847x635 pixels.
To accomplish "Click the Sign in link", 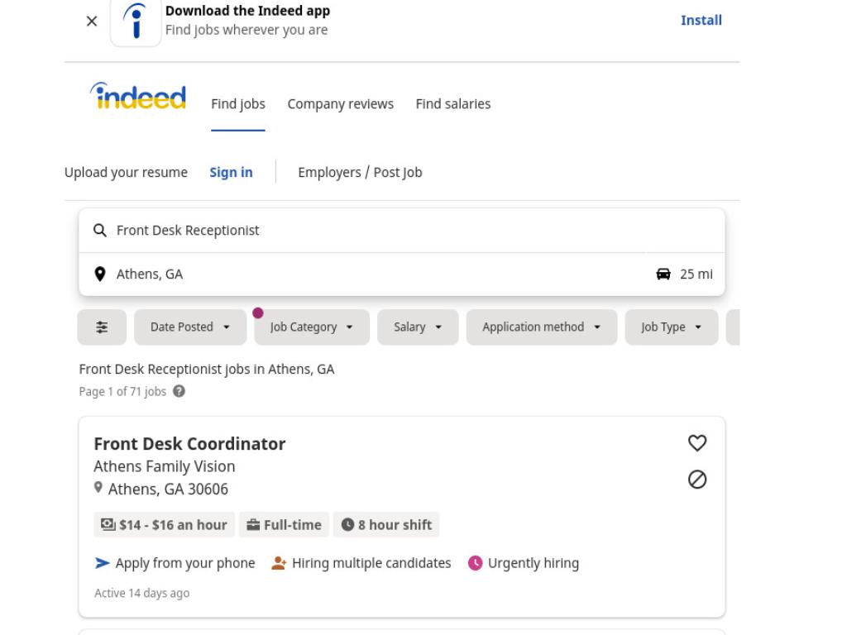I will coord(232,172).
